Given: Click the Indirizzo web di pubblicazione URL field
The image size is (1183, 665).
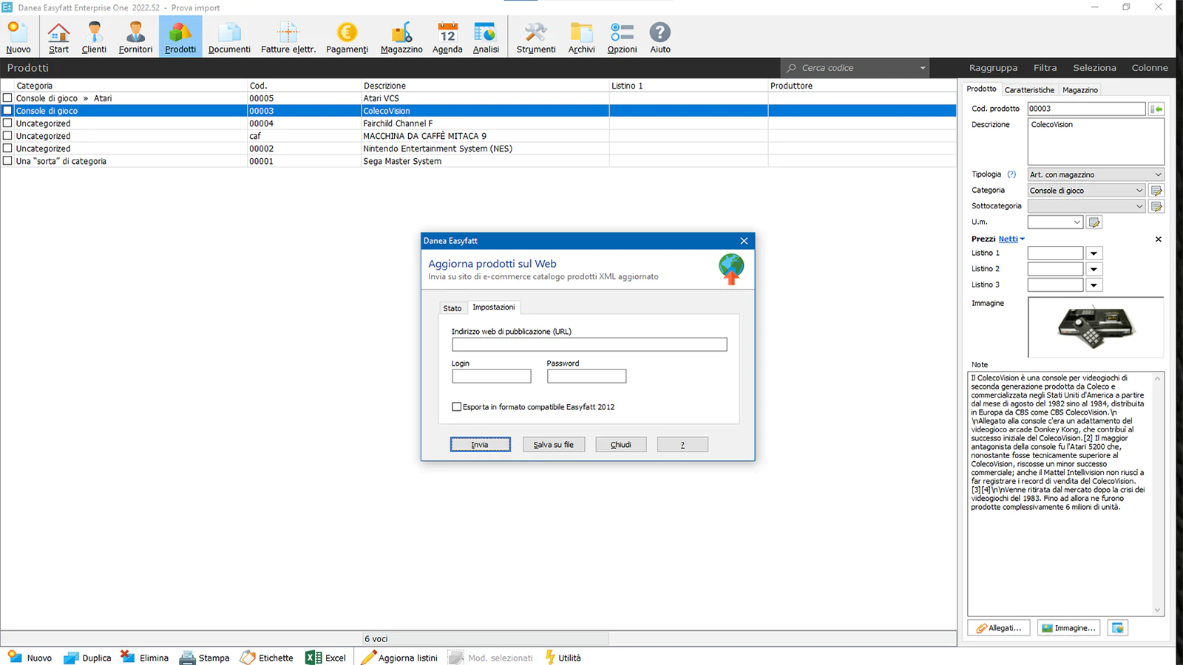Looking at the screenshot, I should point(589,344).
